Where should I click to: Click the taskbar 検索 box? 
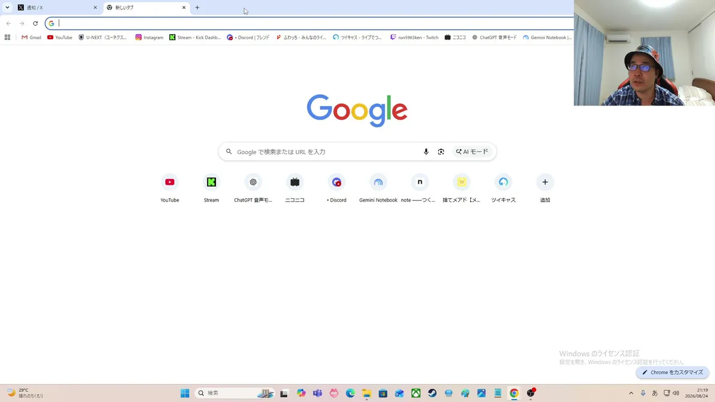click(x=236, y=393)
